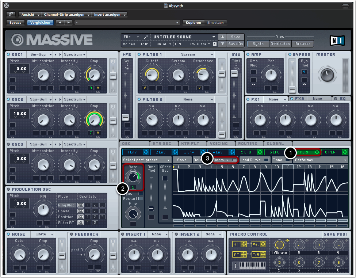Toggle the Filter 2 power button

139,99
